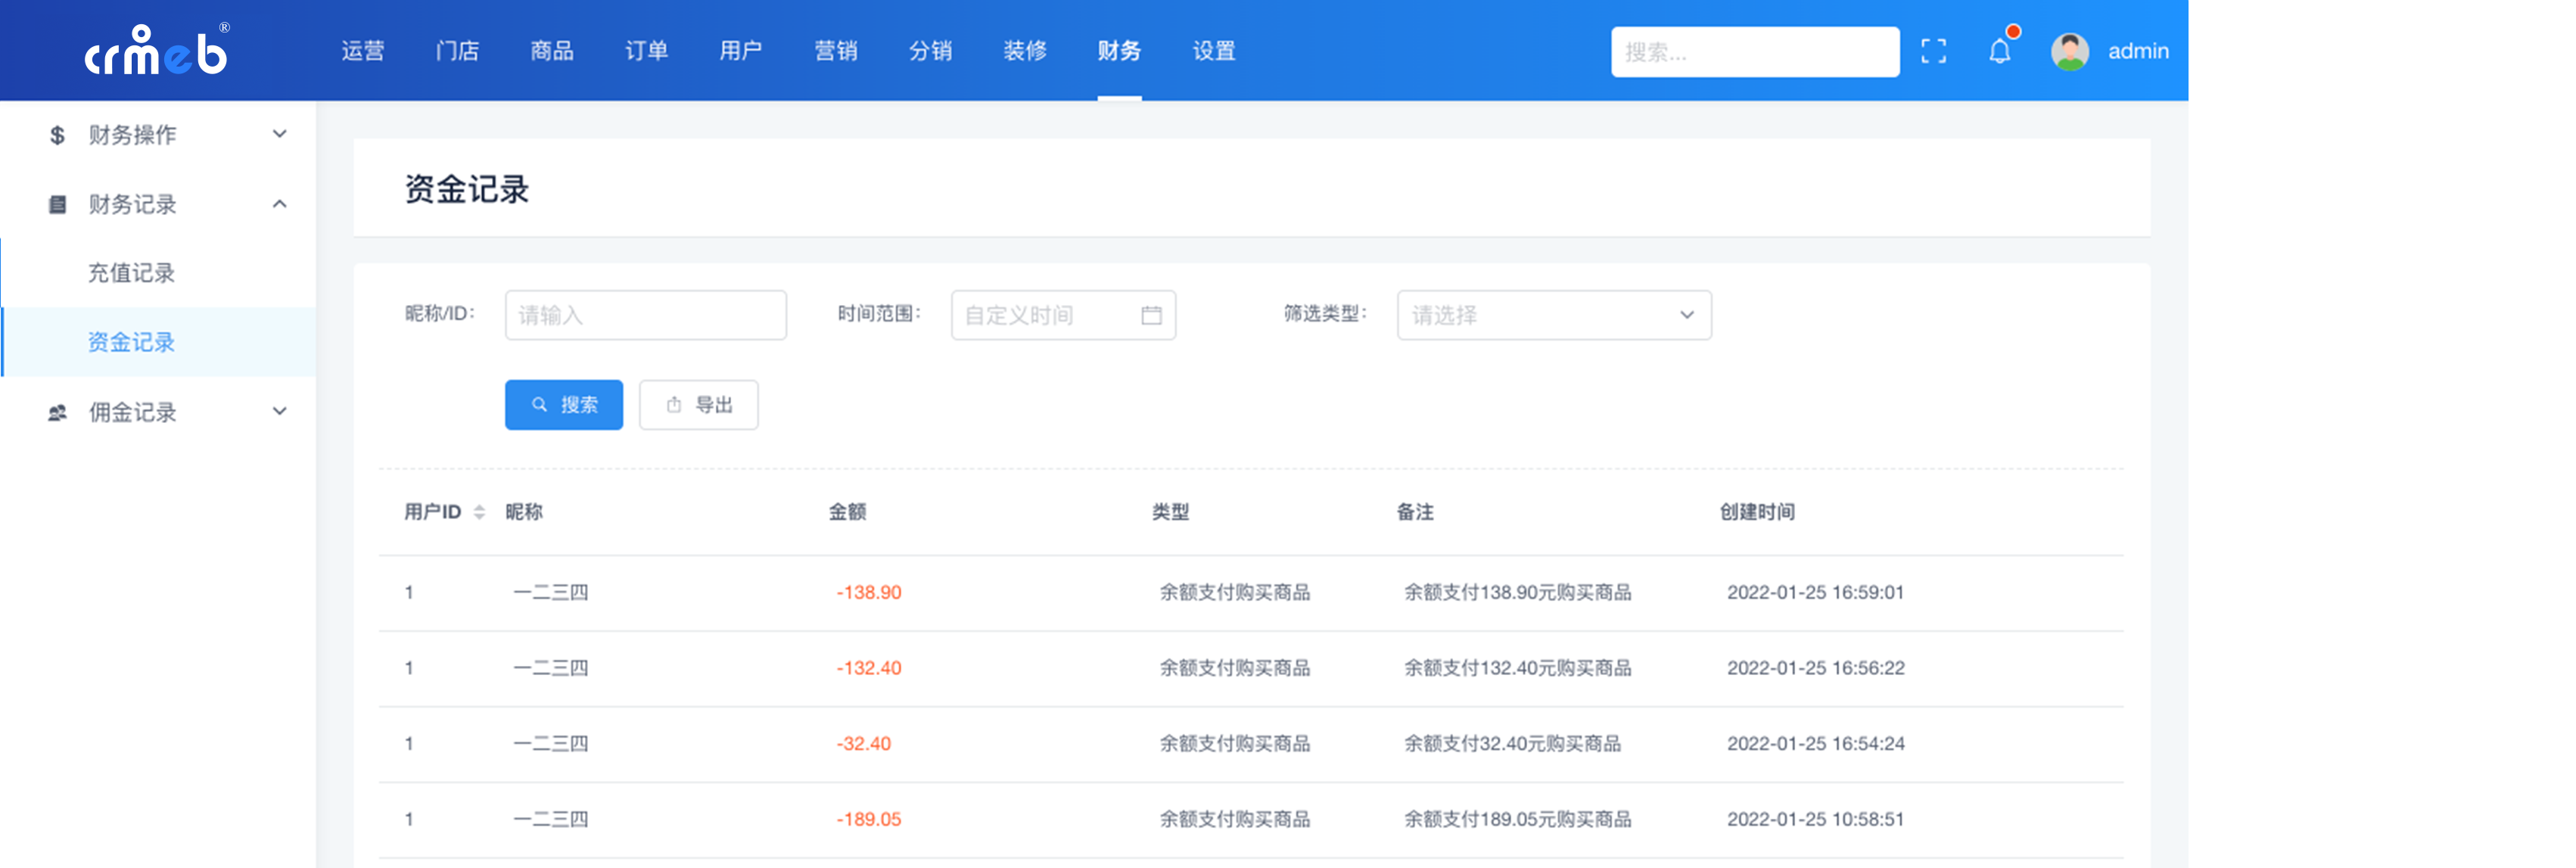
Task: Open the 用户 top menu
Action: (741, 51)
